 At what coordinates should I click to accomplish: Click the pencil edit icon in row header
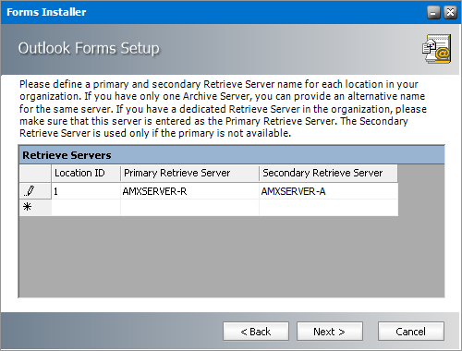pos(30,191)
